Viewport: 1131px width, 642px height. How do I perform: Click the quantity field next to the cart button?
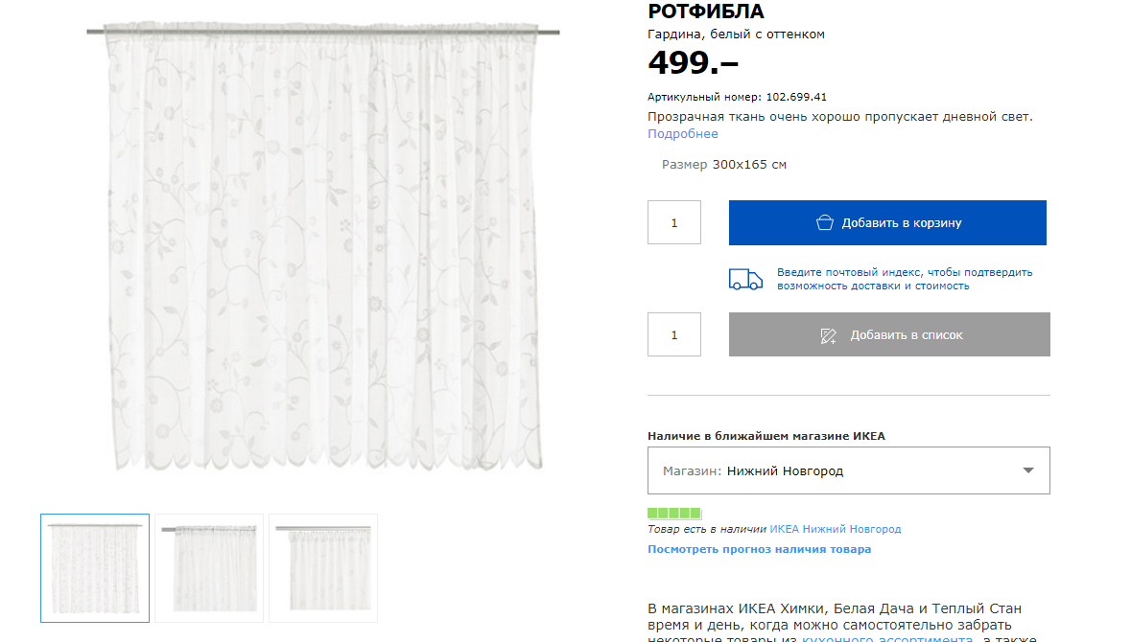pos(674,222)
